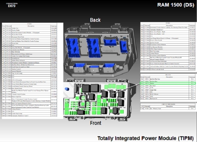
Task: Select the Center Stop Lamp fuse row
Action: coord(29,114)
